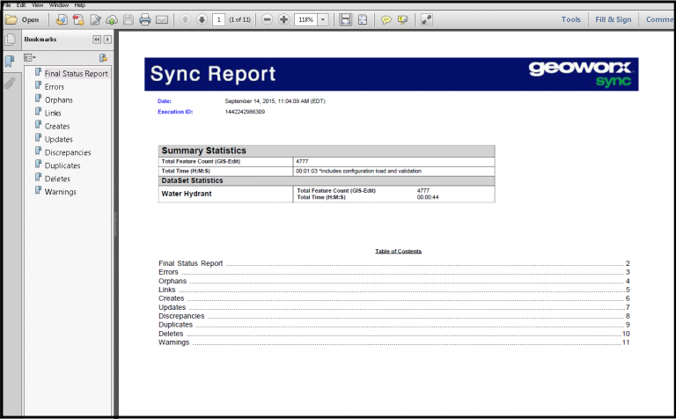Screen dimensions: 676x419
Task: Print the document using printer icon
Action: click(x=145, y=20)
